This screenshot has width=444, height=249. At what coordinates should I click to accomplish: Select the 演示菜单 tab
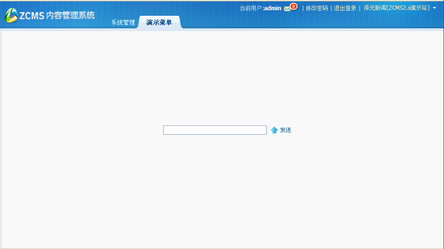click(159, 22)
